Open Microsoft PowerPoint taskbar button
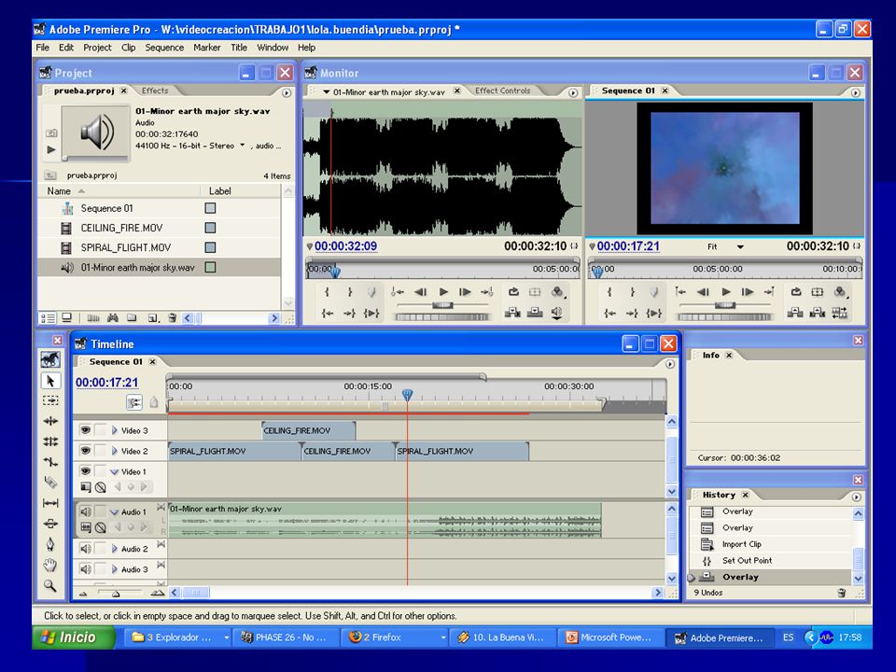This screenshot has width=896, height=672. pyautogui.click(x=610, y=637)
